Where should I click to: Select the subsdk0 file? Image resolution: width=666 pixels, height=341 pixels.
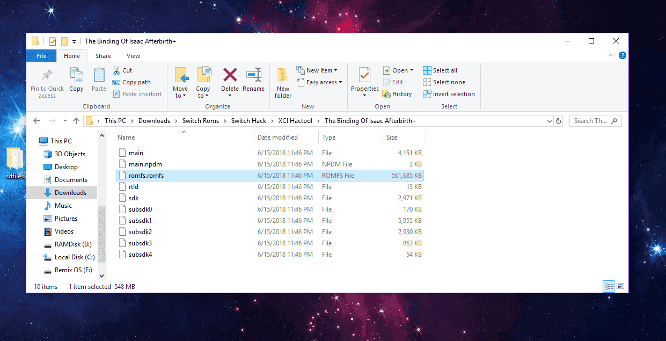pyautogui.click(x=270, y=209)
